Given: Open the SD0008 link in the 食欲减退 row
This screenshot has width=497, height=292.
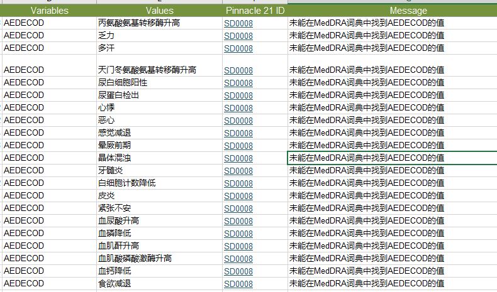Looking at the screenshot, I should [238, 284].
